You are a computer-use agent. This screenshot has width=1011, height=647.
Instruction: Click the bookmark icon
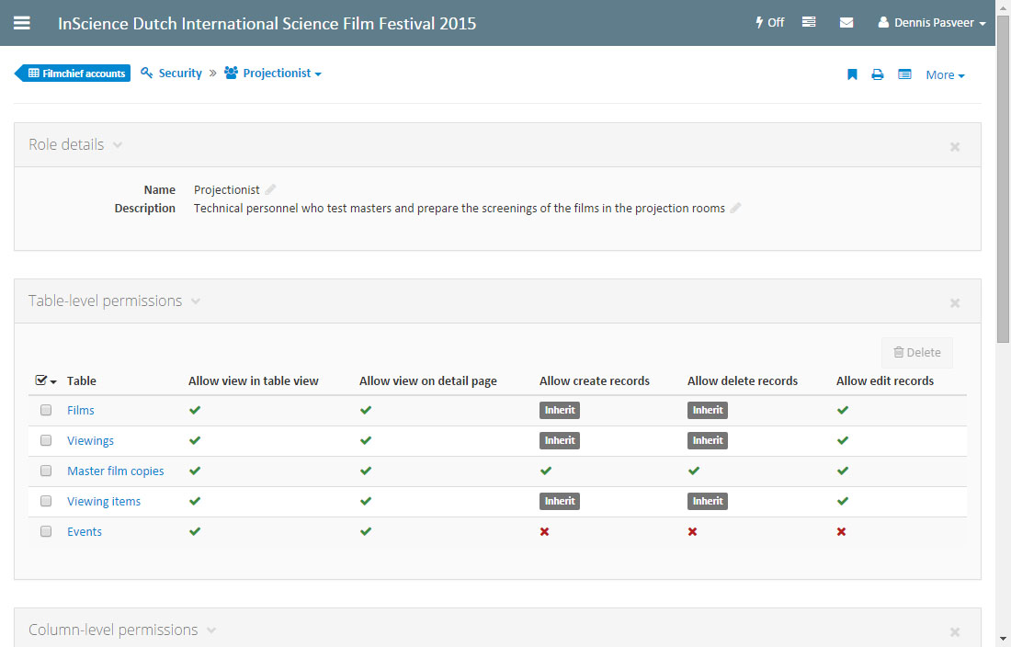click(852, 75)
